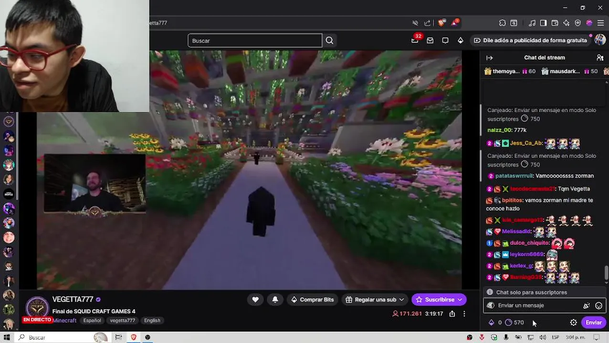The width and height of the screenshot is (609, 343).
Task: Click the vegetta777 tag
Action: 123,321
